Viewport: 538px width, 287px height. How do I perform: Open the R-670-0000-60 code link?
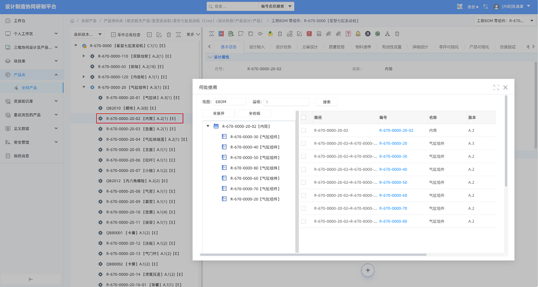393,196
